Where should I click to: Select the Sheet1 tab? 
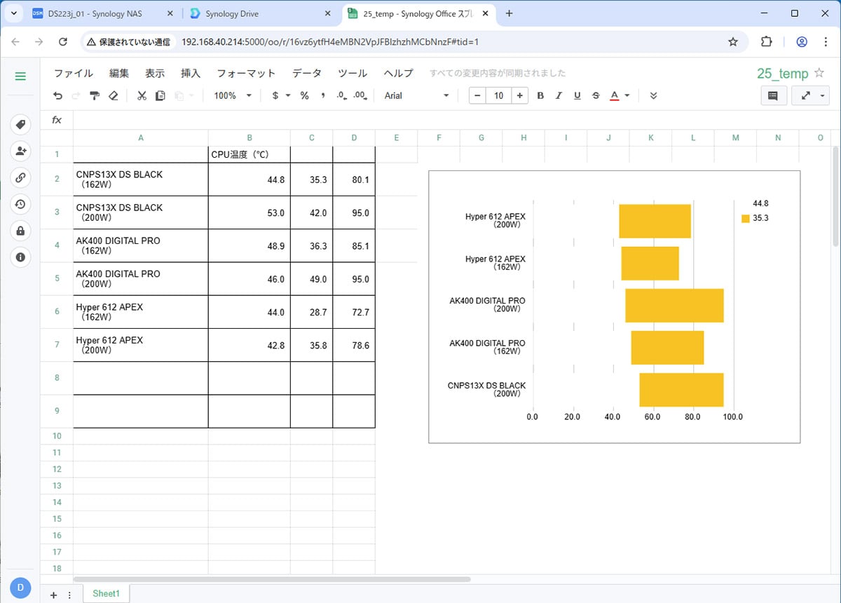[x=106, y=593]
